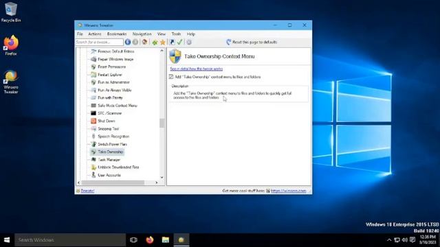The width and height of the screenshot is (440, 247).
Task: Click the Search Windows taskbar box
Action: (x=70, y=239)
